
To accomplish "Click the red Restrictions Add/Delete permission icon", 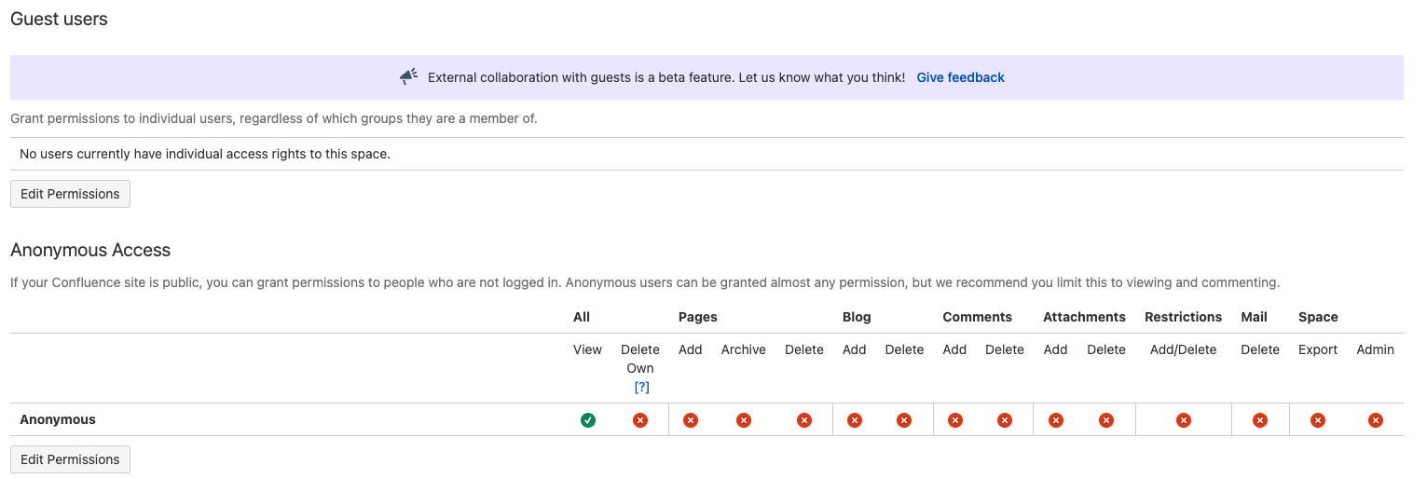I will point(1184,420).
